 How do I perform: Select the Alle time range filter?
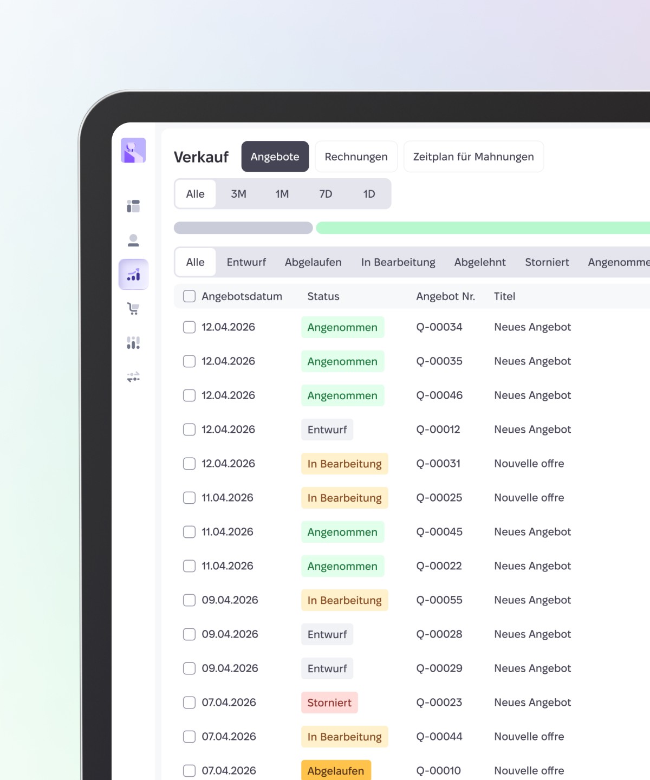pyautogui.click(x=196, y=194)
